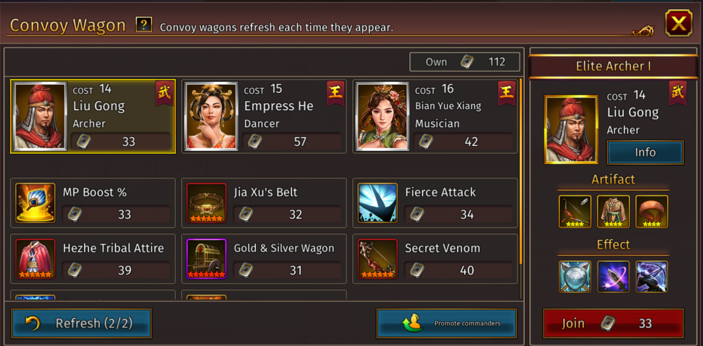Choose the Bian Yue Xiang Musician card
The image size is (703, 346).
click(435, 116)
